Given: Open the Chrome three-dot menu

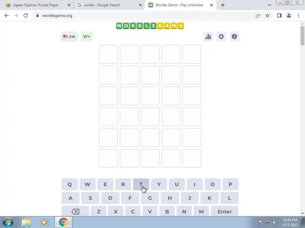Looking at the screenshot, I should pos(298,15).
